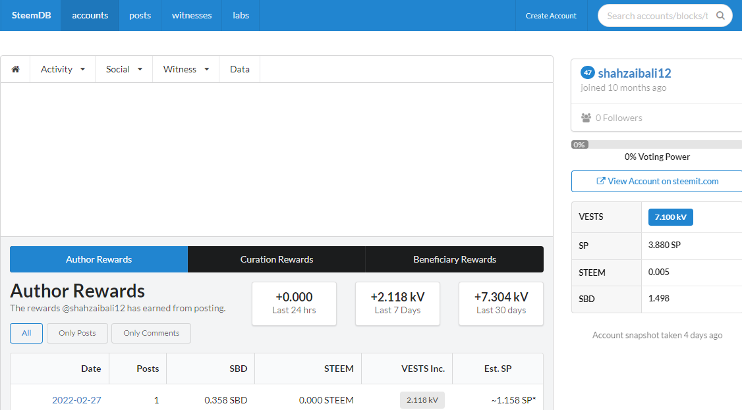Select the labs menu item
This screenshot has height=410, width=742.
(241, 16)
